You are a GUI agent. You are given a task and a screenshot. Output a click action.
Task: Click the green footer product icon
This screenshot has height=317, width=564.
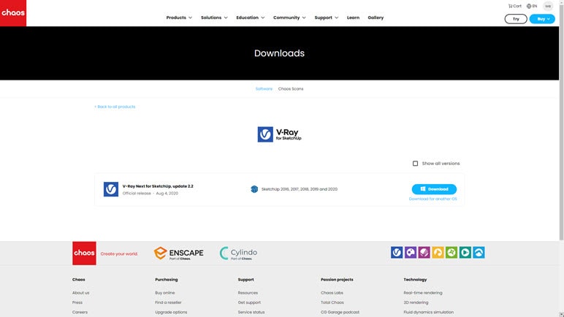pos(451,253)
